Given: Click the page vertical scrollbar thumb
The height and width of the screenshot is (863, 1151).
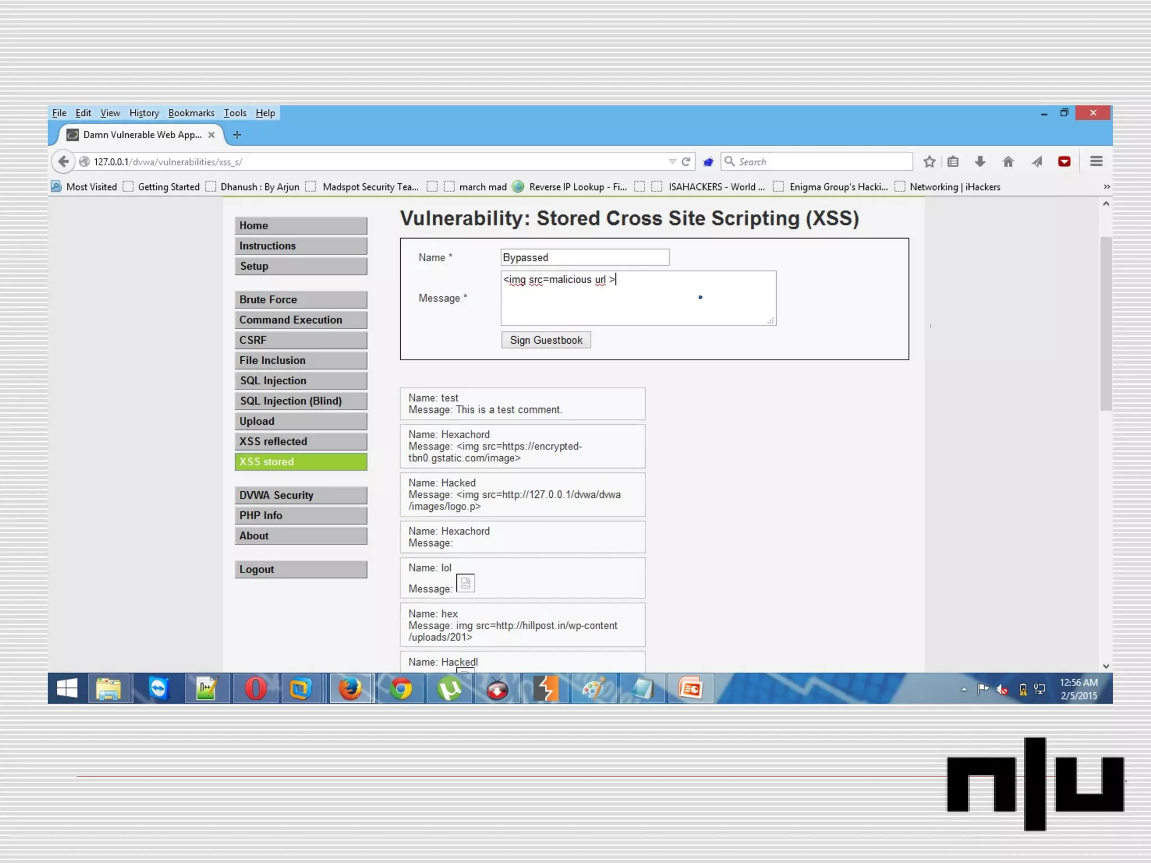Looking at the screenshot, I should (x=1105, y=323).
